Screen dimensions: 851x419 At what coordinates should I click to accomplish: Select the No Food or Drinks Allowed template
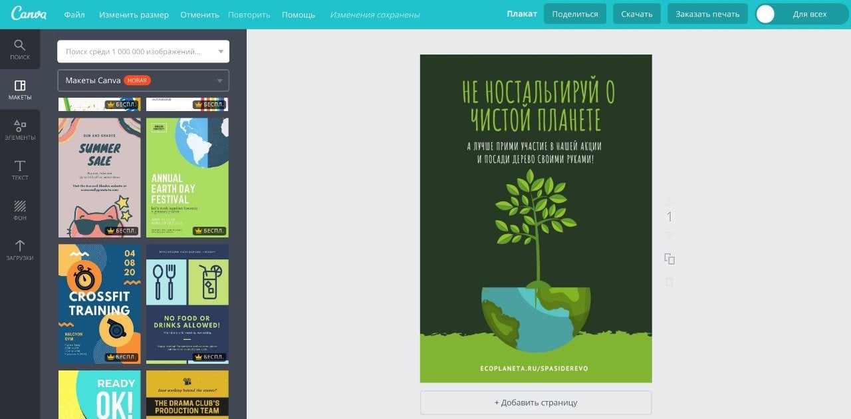187,304
